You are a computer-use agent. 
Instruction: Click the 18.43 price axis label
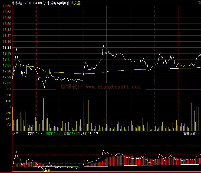pos(7,30)
